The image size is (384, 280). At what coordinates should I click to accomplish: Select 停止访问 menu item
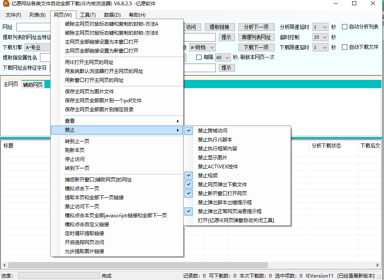click(x=117, y=159)
